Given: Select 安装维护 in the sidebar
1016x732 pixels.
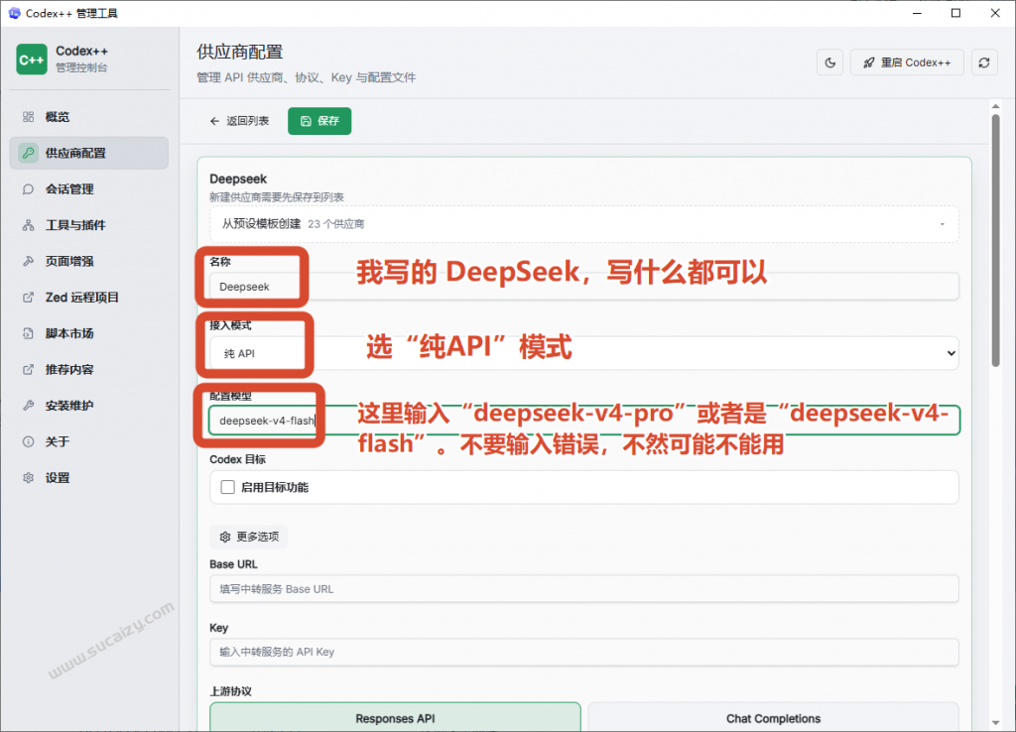Looking at the screenshot, I should pos(89,406).
